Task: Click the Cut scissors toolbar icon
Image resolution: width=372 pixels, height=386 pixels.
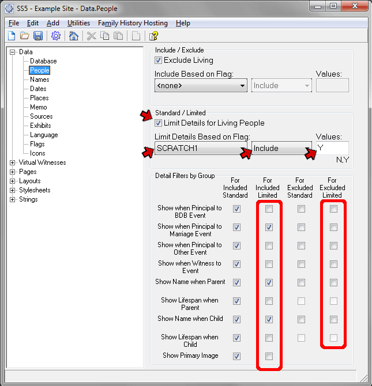Action: 91,36
